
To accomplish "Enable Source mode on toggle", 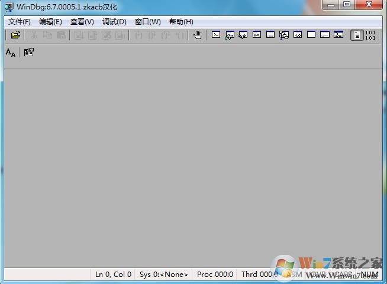I will pyautogui.click(x=357, y=35).
